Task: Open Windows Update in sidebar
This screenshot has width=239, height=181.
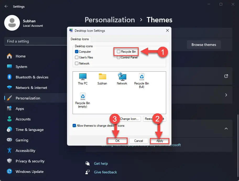Action: 29,172
